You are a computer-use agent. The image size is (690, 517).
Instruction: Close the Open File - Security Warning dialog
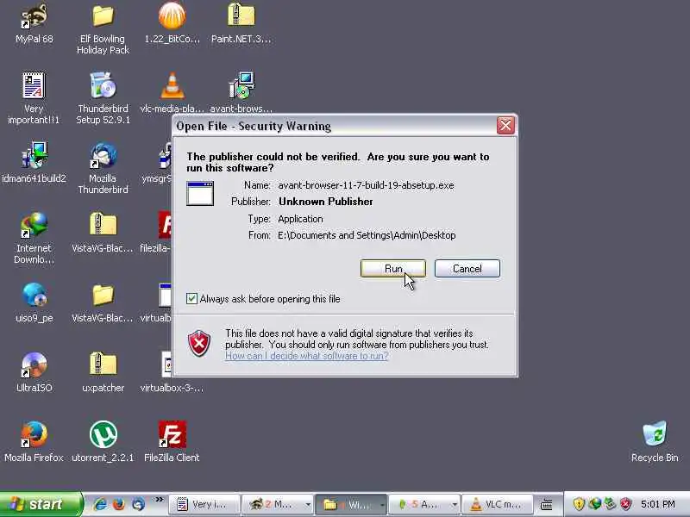[505, 126]
